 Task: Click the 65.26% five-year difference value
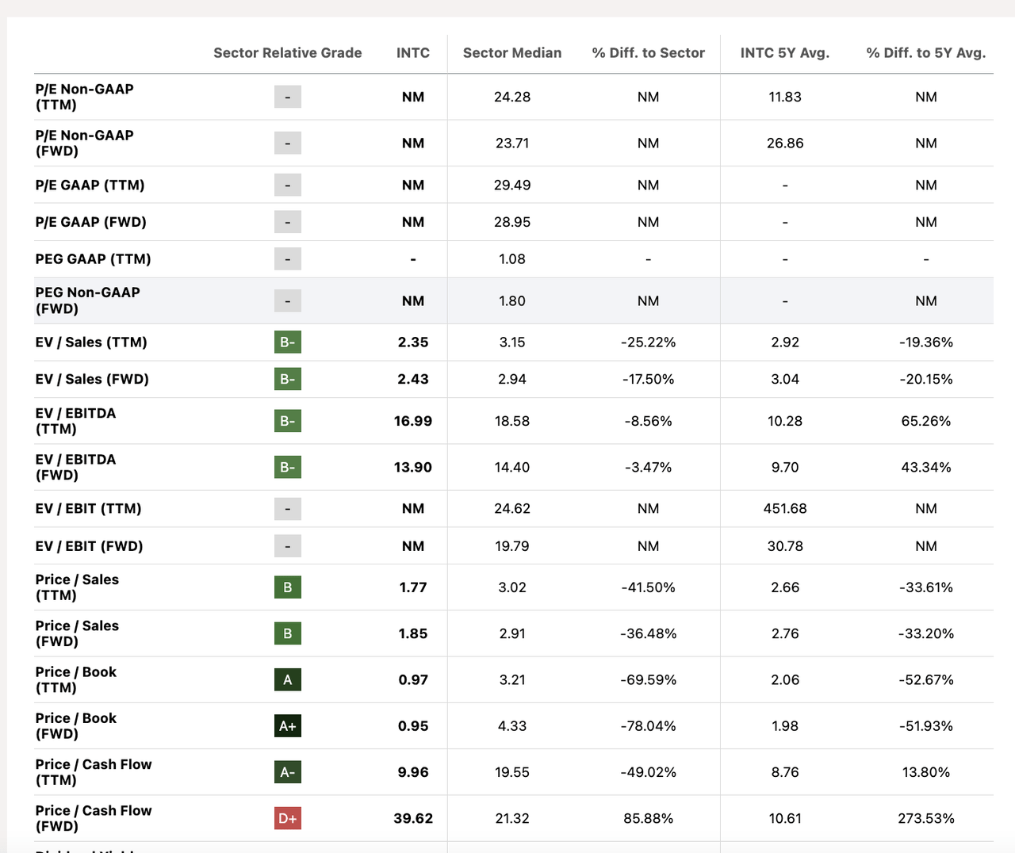pyautogui.click(x=926, y=421)
